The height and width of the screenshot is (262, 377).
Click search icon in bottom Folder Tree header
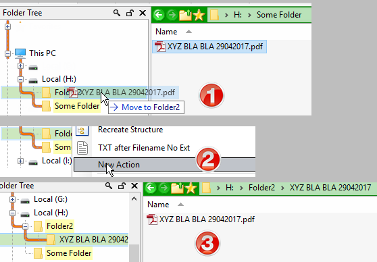109,186
